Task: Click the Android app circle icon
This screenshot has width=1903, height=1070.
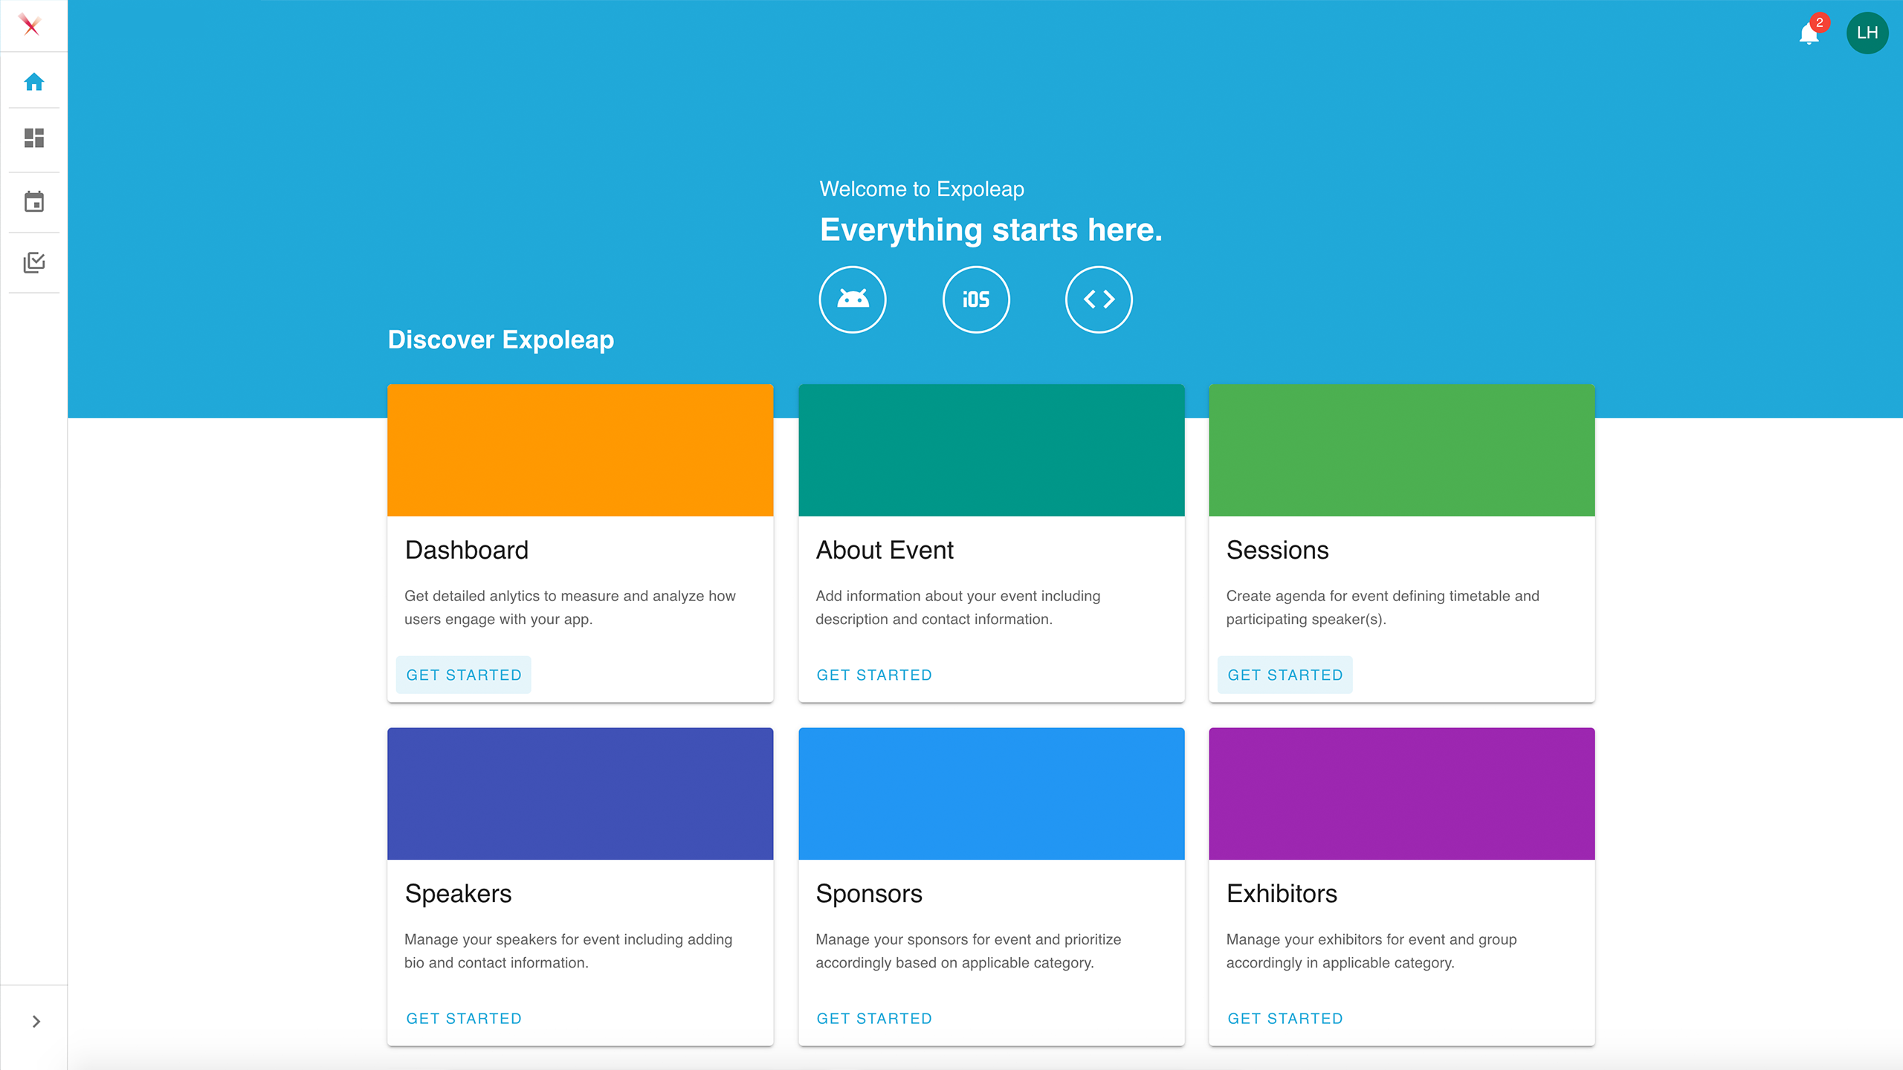Action: [x=853, y=299]
